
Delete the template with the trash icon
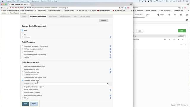(183, 40)
